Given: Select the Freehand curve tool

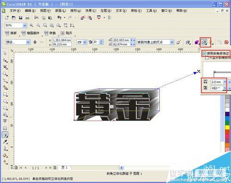Looking at the screenshot, I should click(5, 81).
